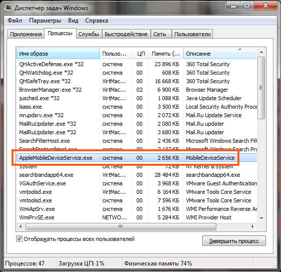The width and height of the screenshot is (281, 272).
Task: Sort by Память column header
Action: [166, 54]
